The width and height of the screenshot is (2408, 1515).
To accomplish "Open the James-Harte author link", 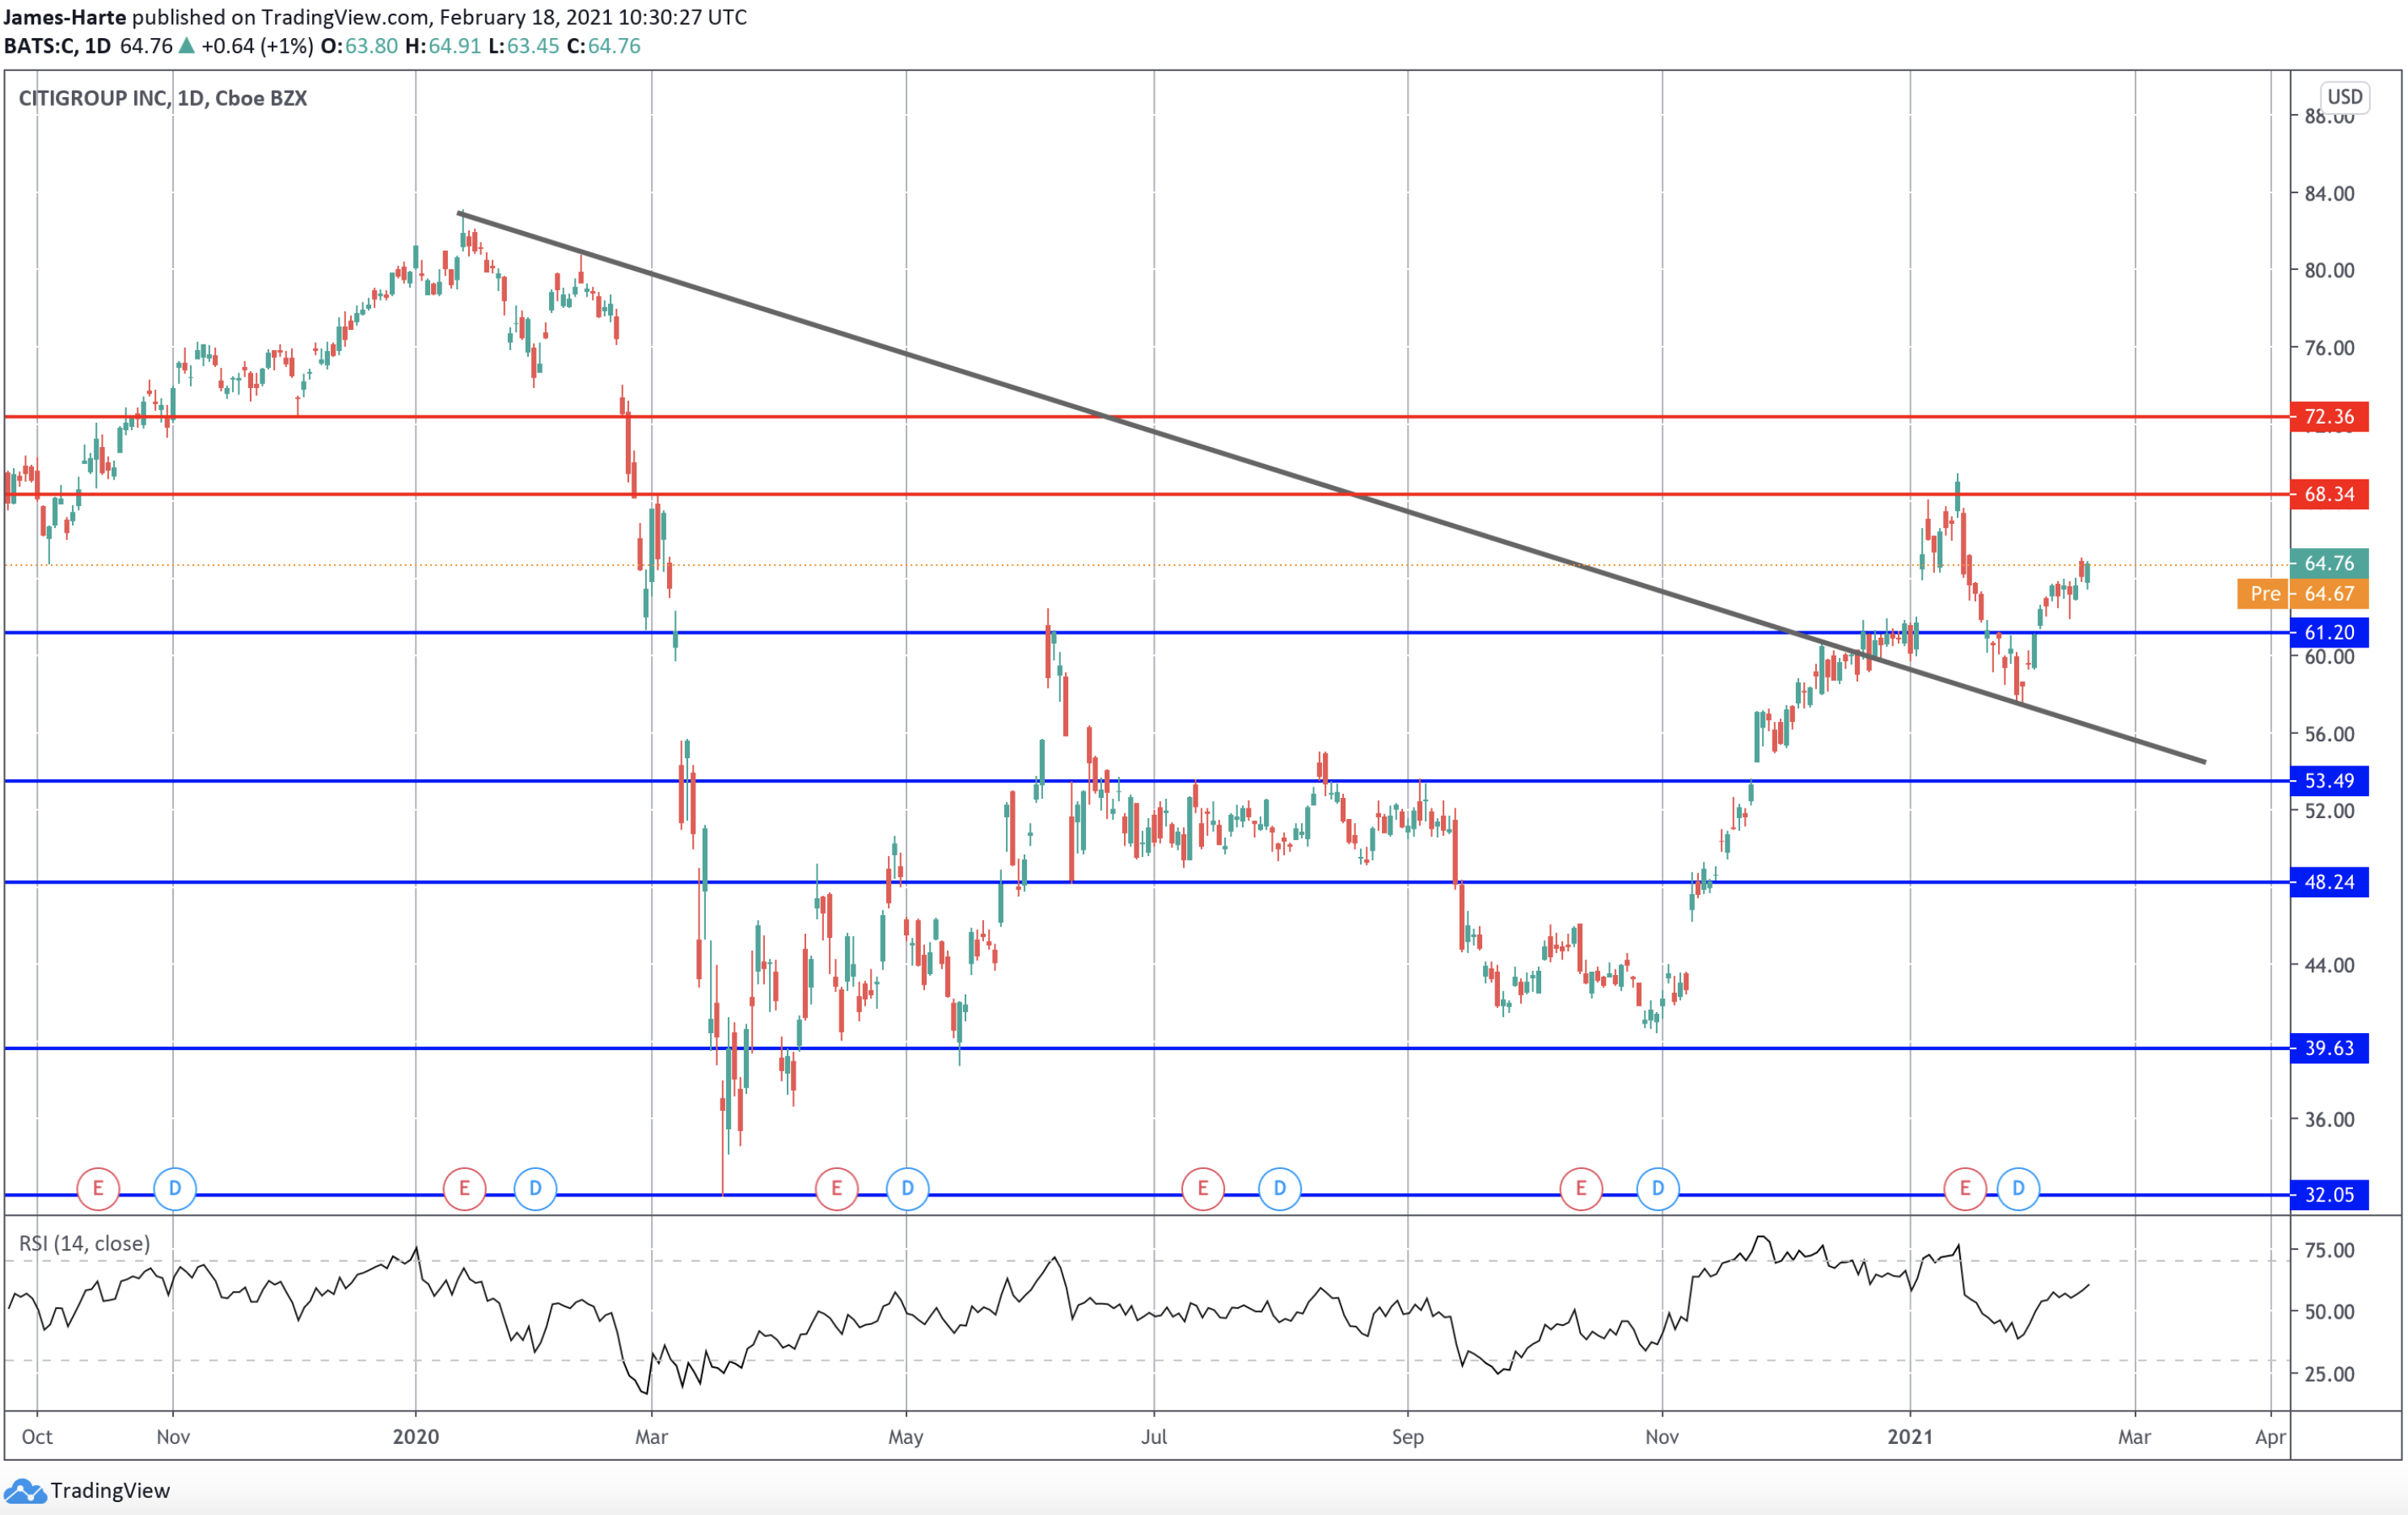I will pos(65,17).
